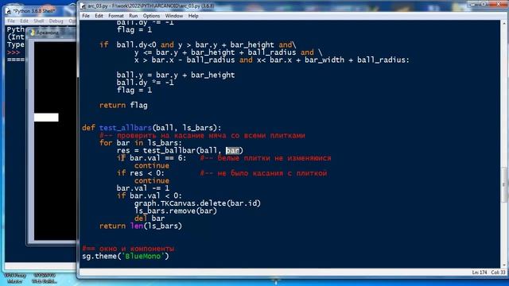The width and height of the screenshot is (509, 286).
Task: Maximize the arc_03.py editor window
Action: click(484, 4)
